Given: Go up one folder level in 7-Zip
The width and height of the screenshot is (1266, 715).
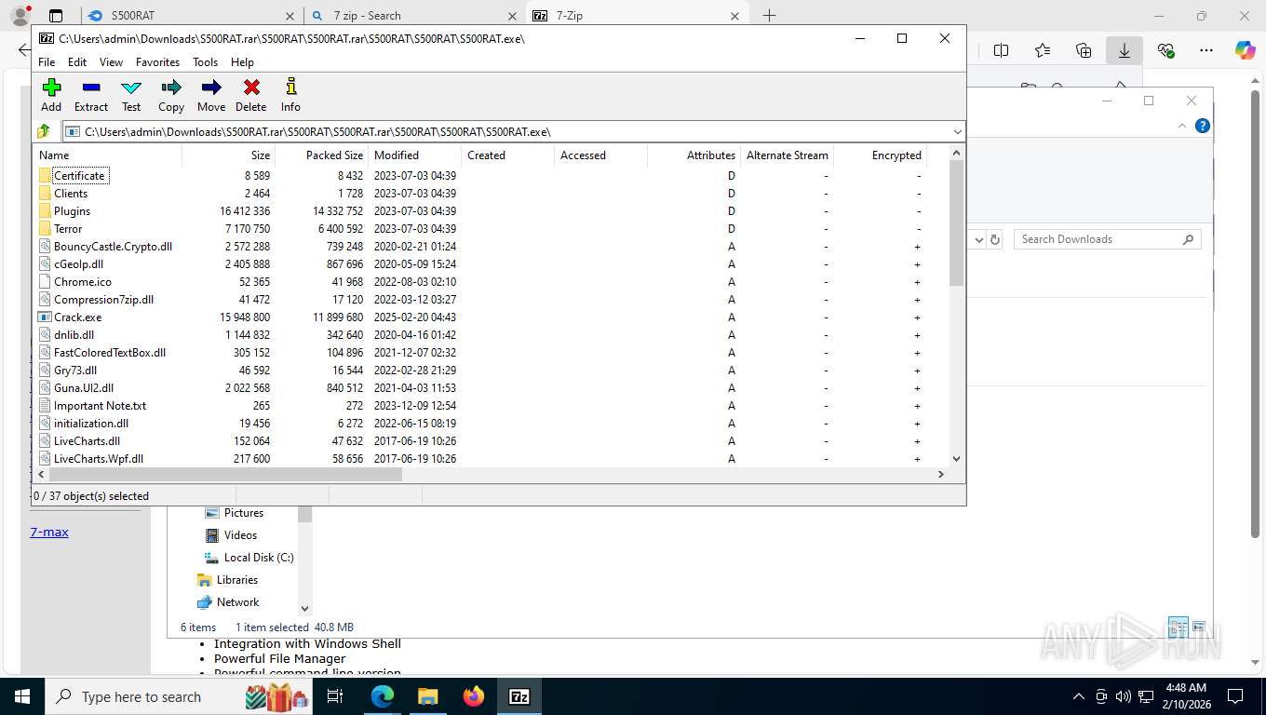Looking at the screenshot, I should pyautogui.click(x=44, y=131).
